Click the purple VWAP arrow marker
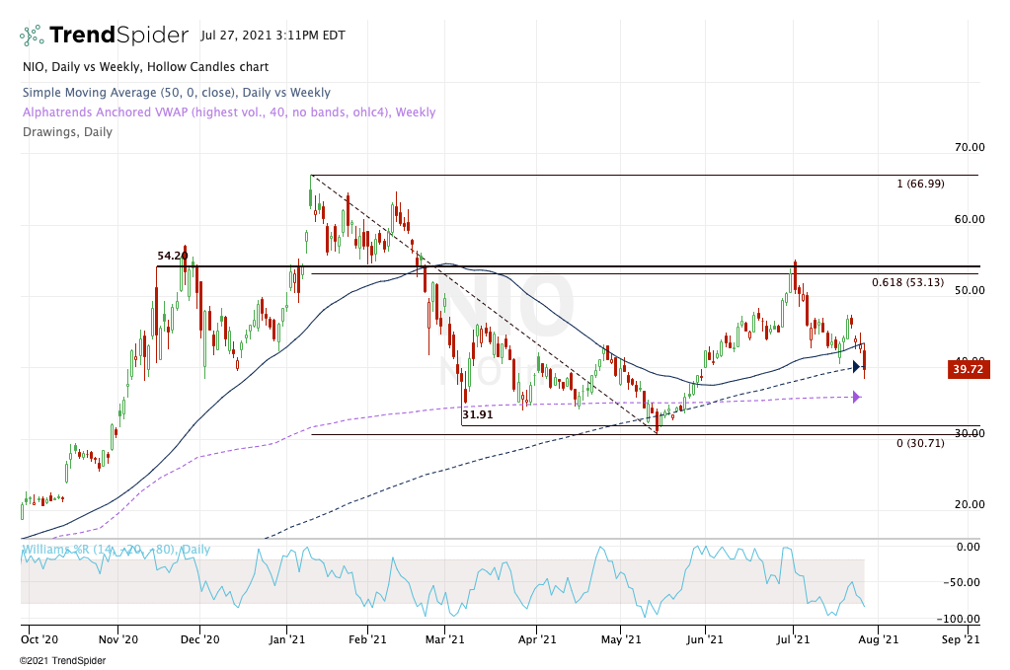The width and height of the screenshot is (1010, 670). [x=856, y=397]
